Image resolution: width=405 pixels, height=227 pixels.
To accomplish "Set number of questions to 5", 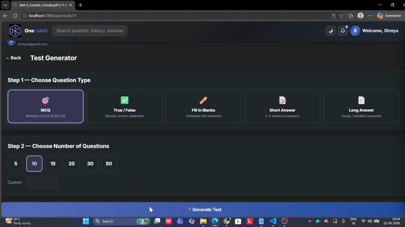I will coord(16,164).
